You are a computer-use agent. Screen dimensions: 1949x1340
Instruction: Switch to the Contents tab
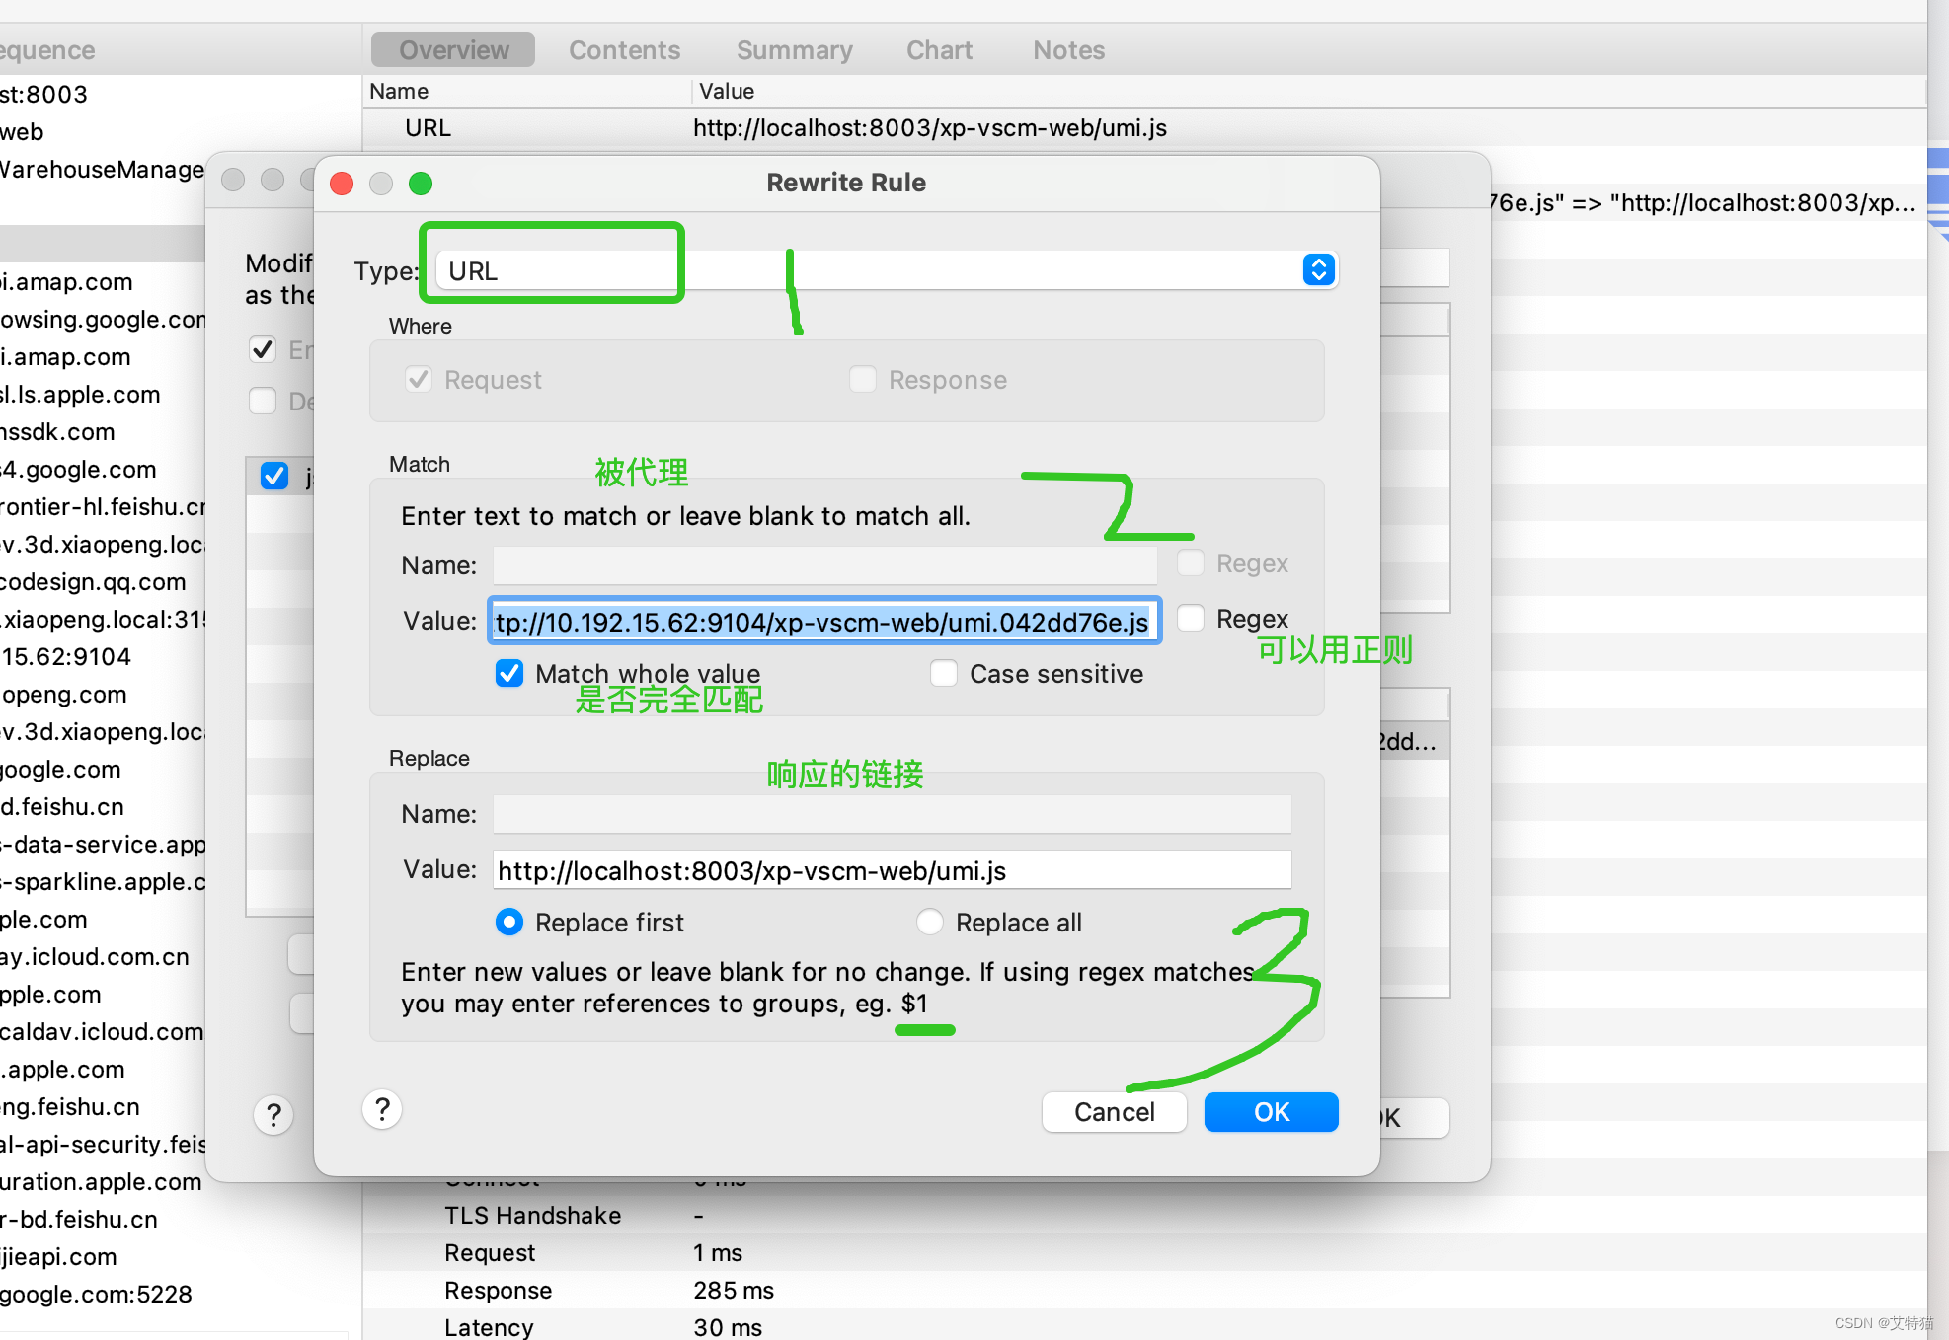[624, 50]
